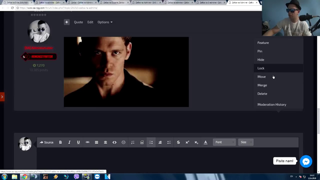Select Delete in the moderation menu
Viewport: 320px width, 180px height.
point(278,94)
